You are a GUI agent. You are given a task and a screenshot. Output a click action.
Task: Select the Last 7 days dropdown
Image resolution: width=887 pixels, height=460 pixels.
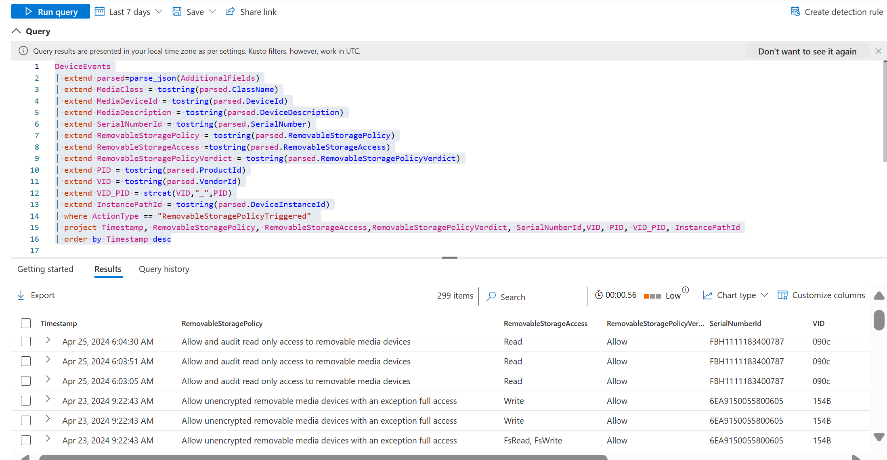point(128,11)
